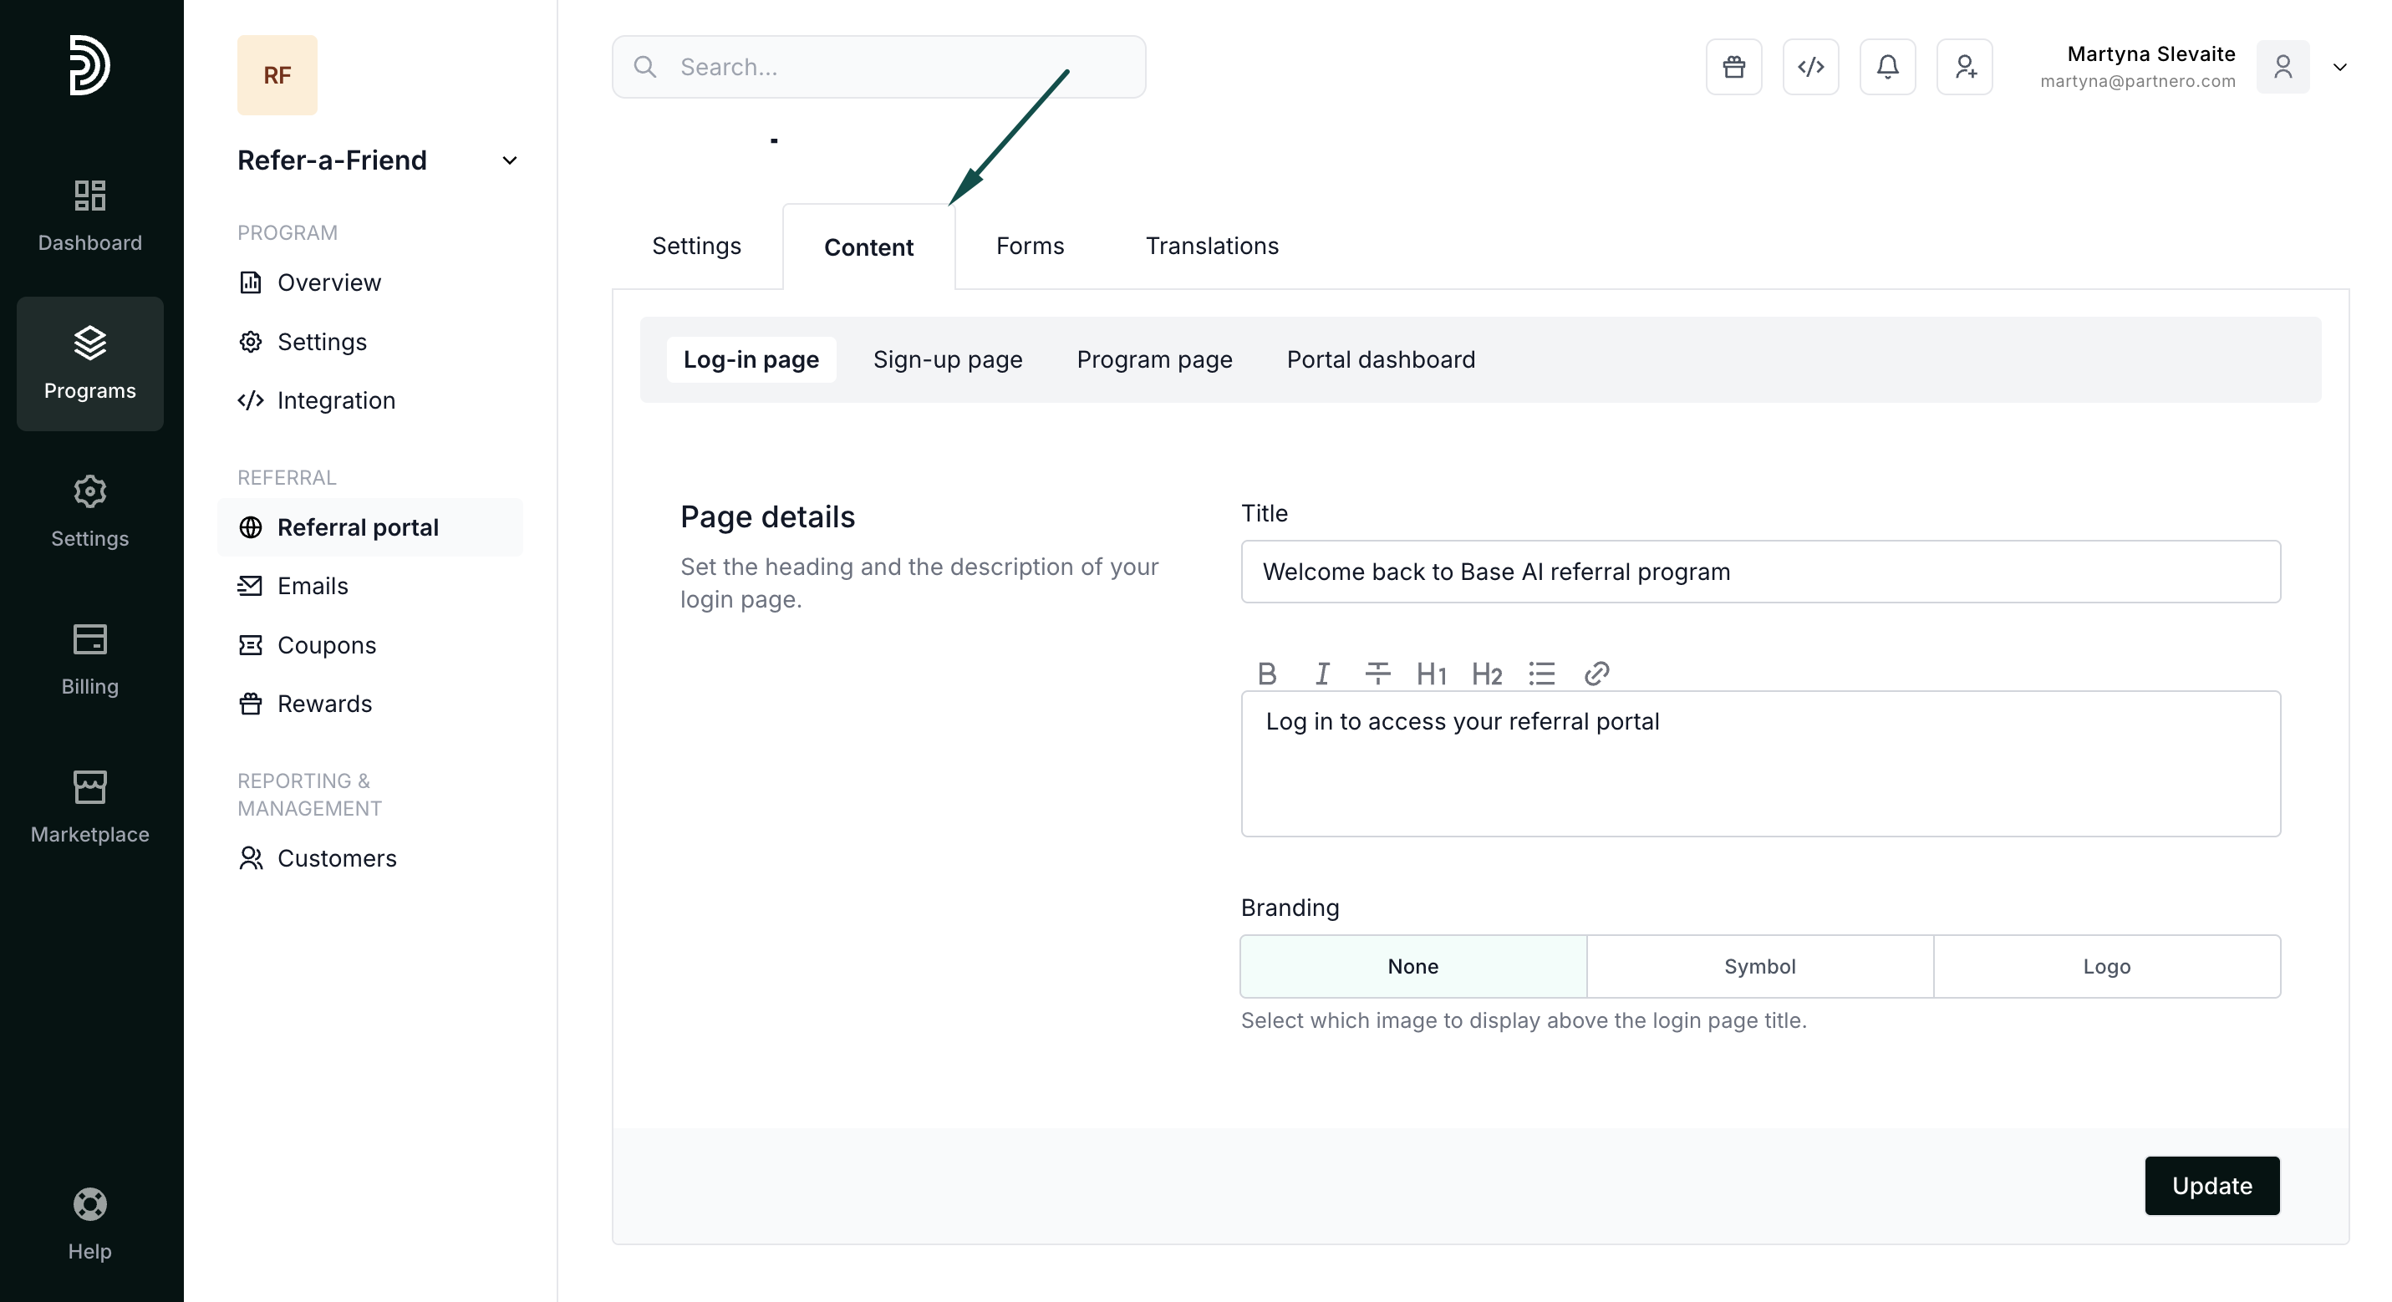This screenshot has height=1302, width=2392.
Task: Select None branding option
Action: coord(1412,967)
